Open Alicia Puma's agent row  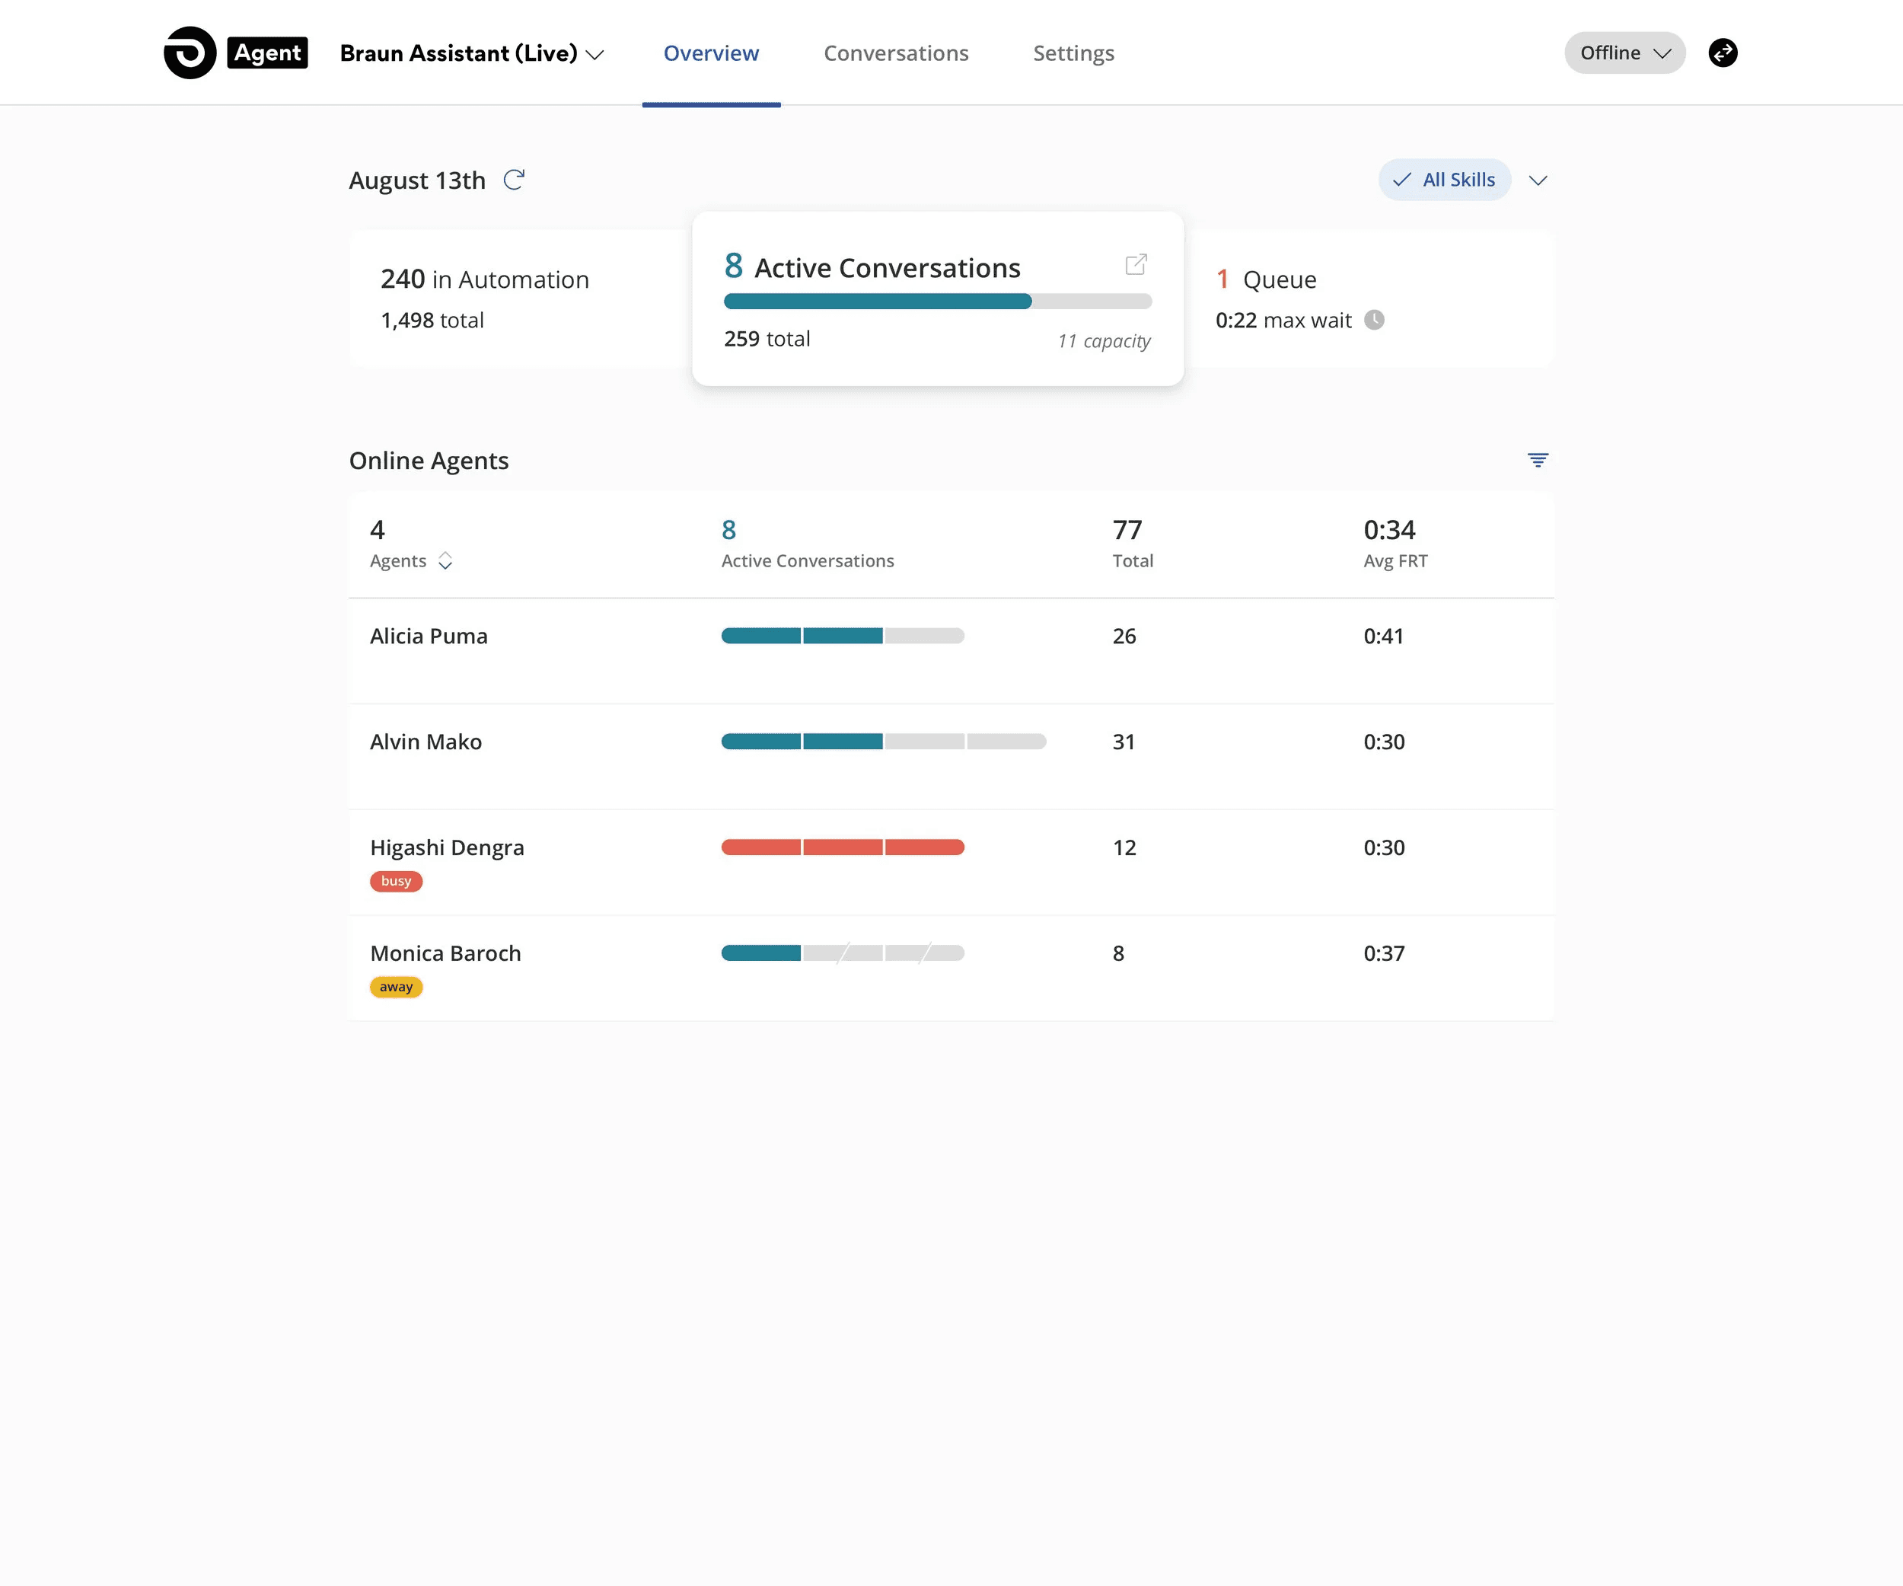coord(429,637)
